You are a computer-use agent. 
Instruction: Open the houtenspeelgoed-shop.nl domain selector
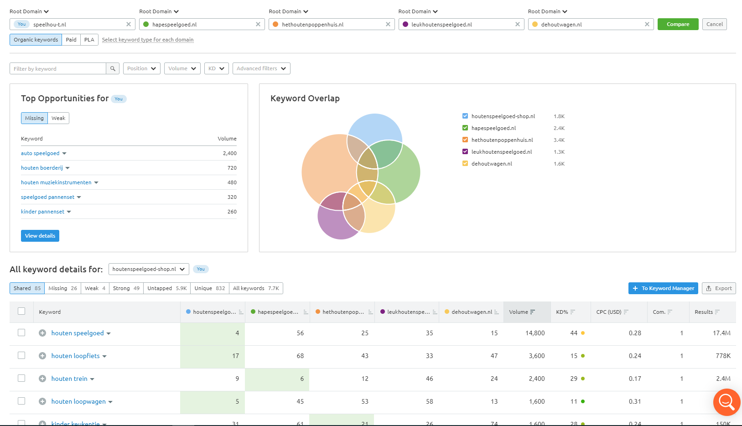pos(149,269)
